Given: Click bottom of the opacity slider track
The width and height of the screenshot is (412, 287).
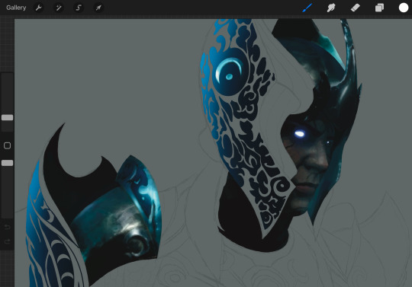Looking at the screenshot, I should pyautogui.click(x=7, y=215).
